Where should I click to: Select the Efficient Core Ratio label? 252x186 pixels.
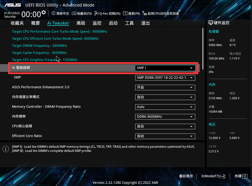point(27,136)
